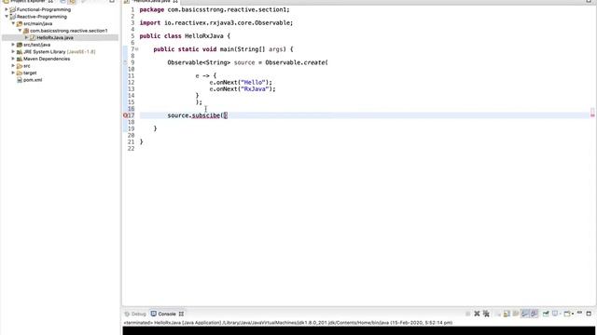Click Remove Launch X icon in Console
The width and height of the screenshot is (597, 335).
(x=477, y=314)
